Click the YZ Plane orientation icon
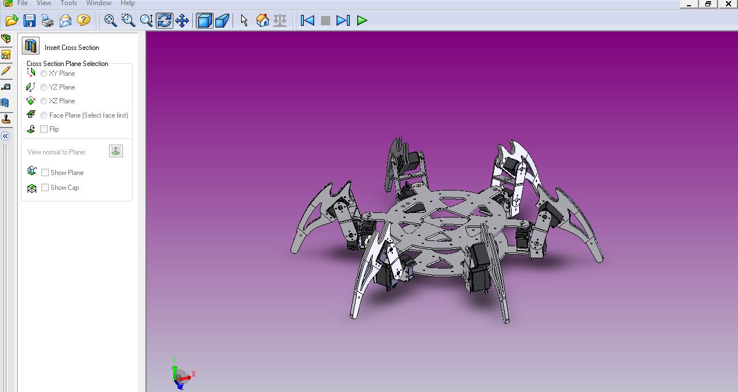The image size is (738, 392). 31,87
